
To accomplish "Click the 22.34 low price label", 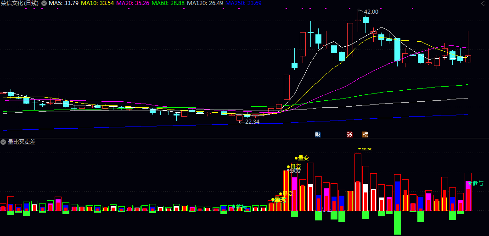I will click(252, 122).
